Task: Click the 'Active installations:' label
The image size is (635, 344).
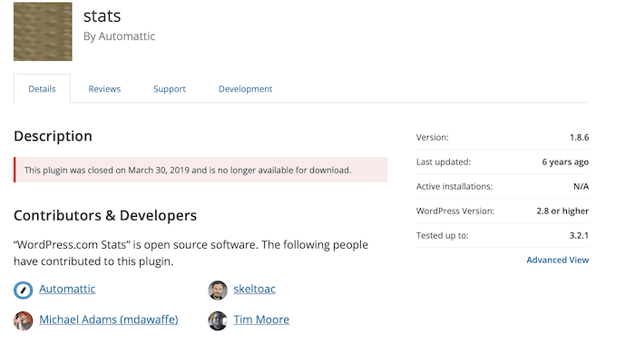Action: point(454,186)
